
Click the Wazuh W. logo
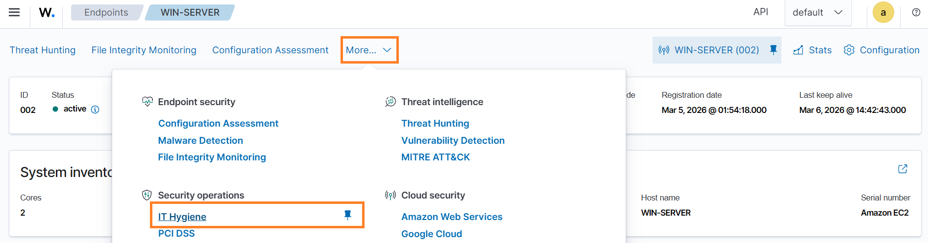[x=47, y=12]
